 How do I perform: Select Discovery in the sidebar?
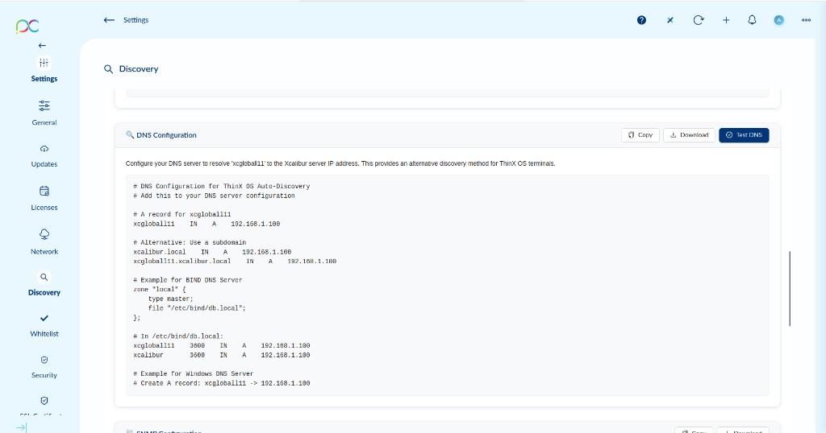tap(44, 284)
